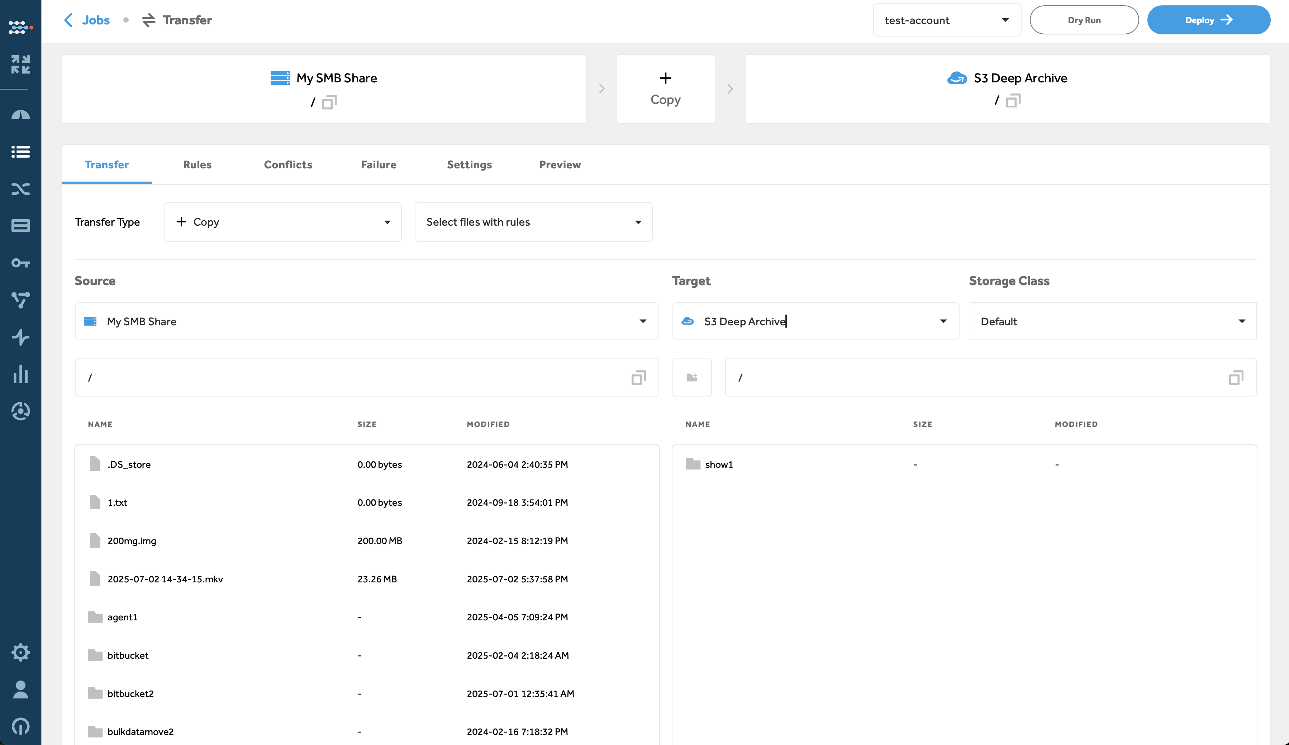Open the Storage Class Default dropdown

(x=1113, y=321)
